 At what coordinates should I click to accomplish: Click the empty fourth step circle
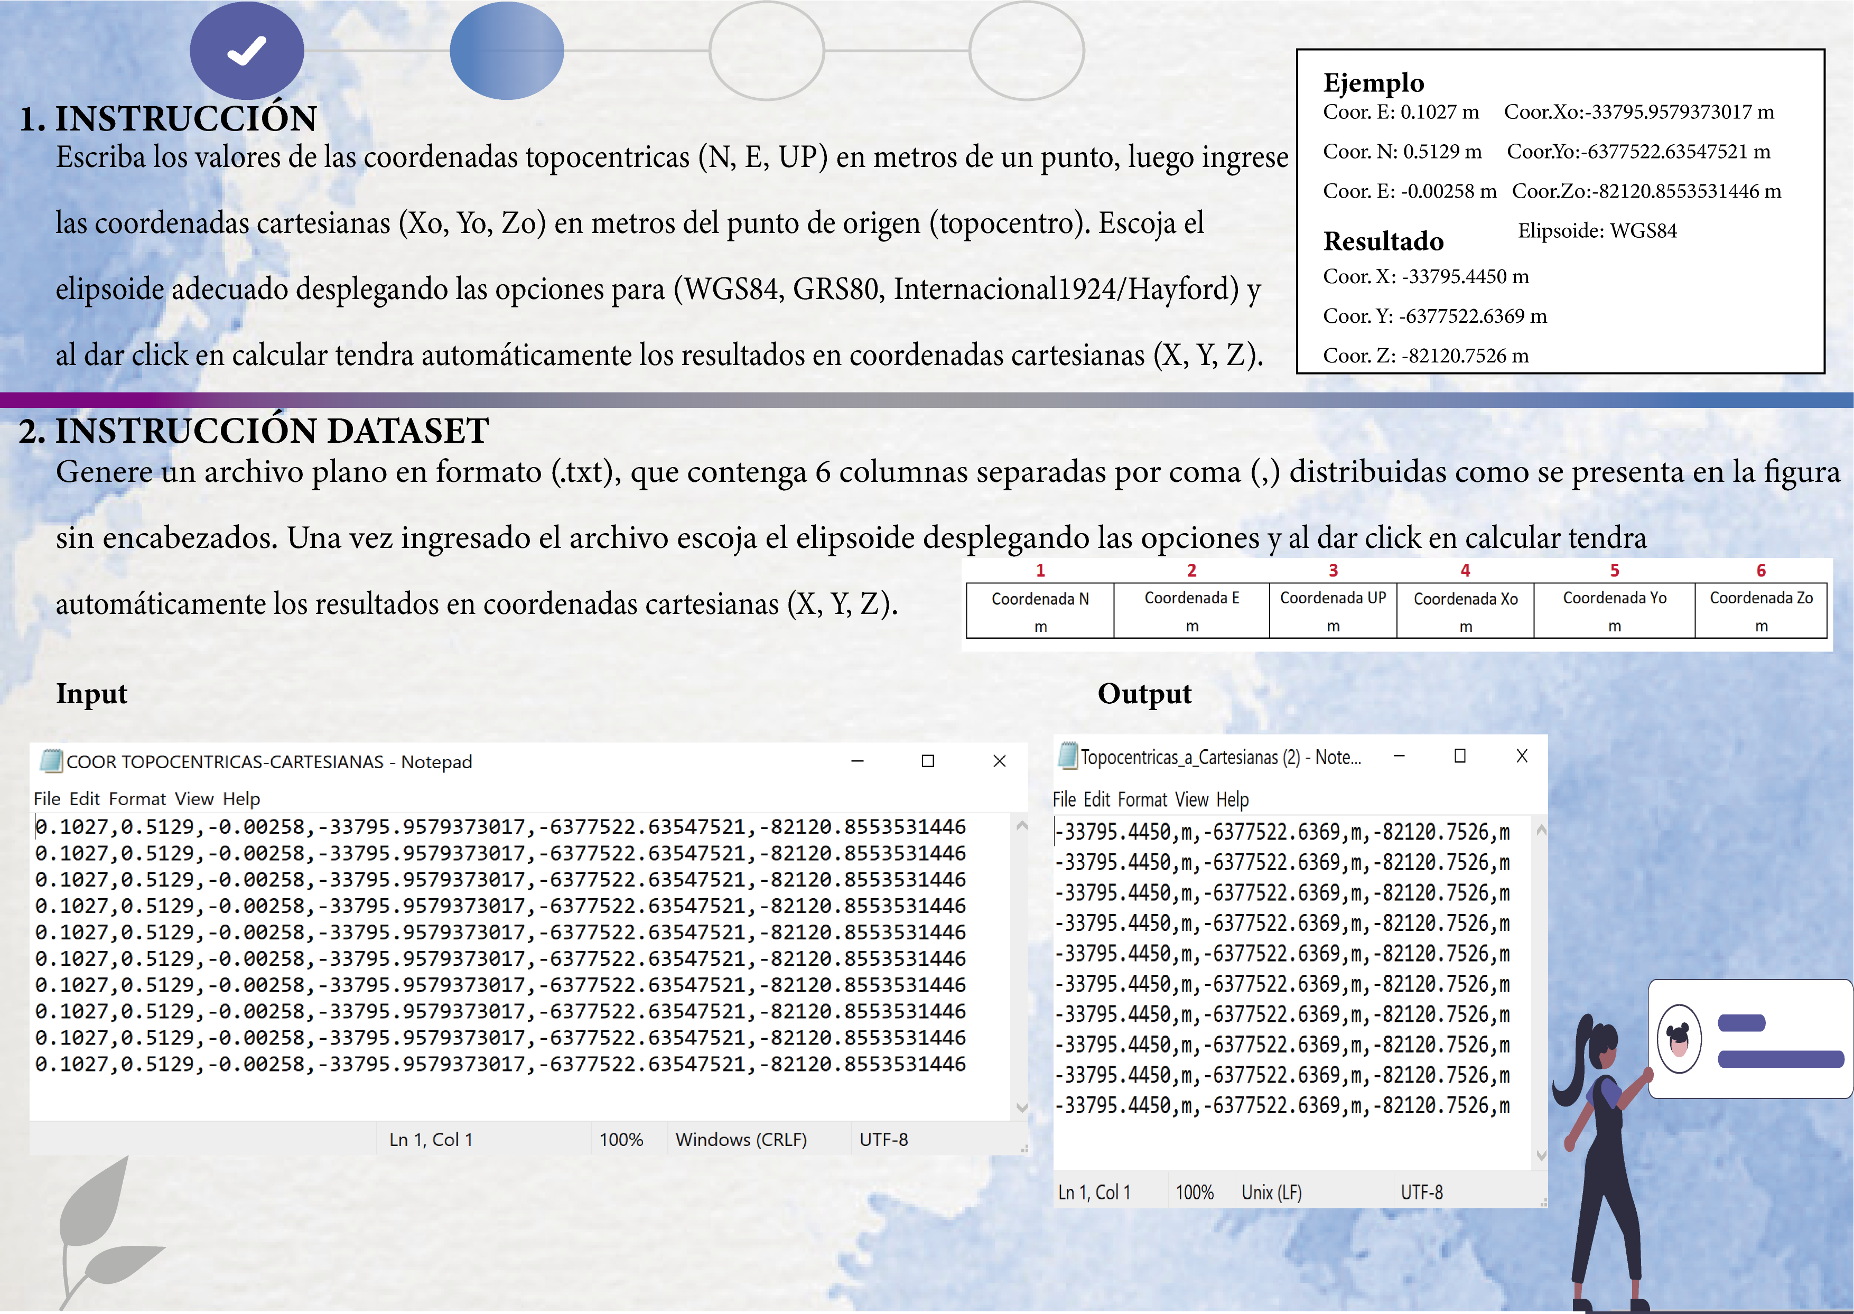[x=1026, y=51]
